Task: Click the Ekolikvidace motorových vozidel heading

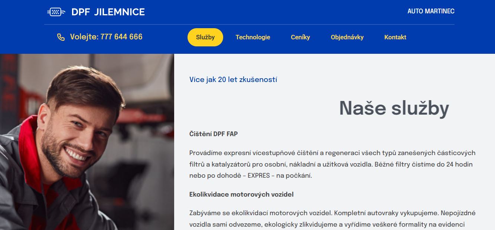Action: (241, 194)
